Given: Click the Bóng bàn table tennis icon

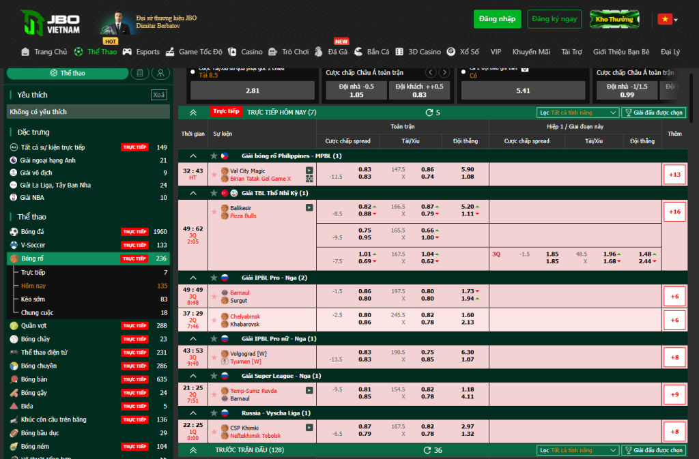Looking at the screenshot, I should [14, 379].
